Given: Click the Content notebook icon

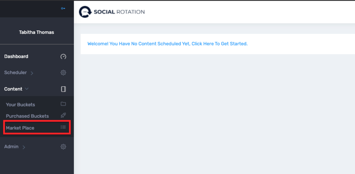Looking at the screenshot, I should (63, 89).
